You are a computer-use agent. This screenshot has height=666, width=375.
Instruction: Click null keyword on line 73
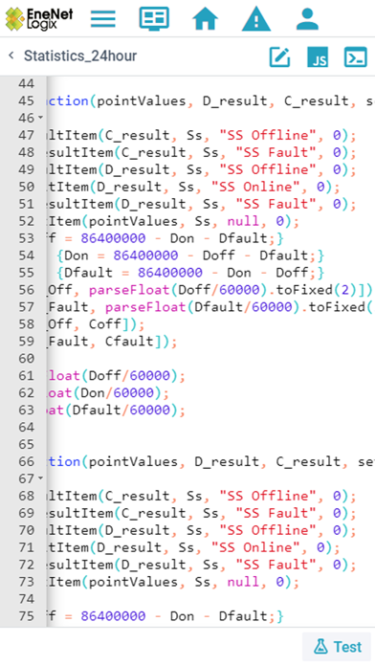click(243, 582)
